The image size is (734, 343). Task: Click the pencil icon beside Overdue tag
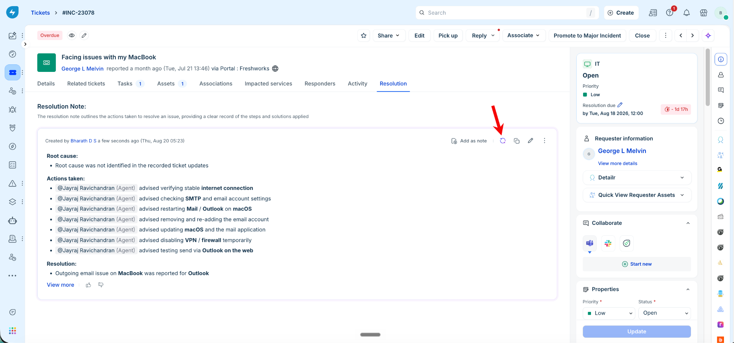pyautogui.click(x=84, y=35)
